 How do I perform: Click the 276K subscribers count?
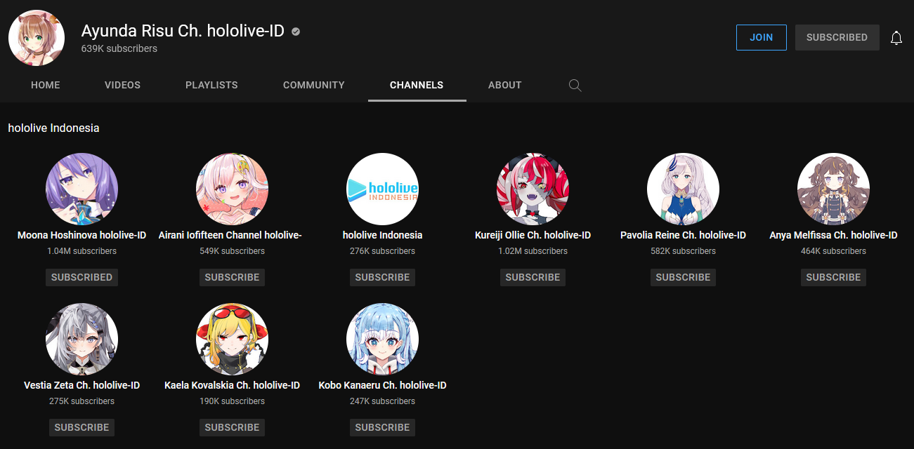[382, 251]
